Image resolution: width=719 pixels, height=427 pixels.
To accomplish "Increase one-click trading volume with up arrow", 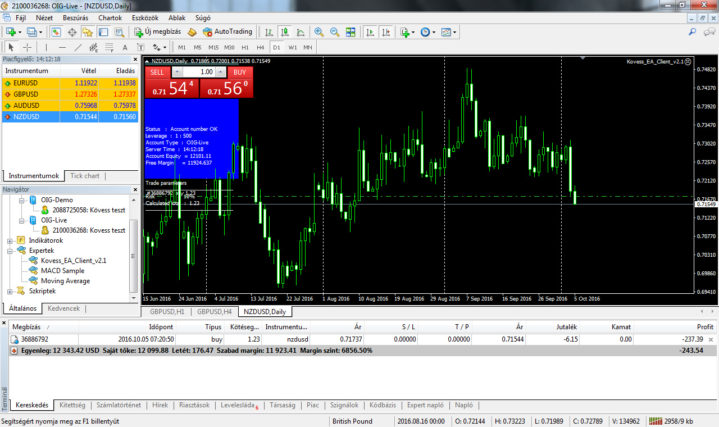I will pos(221,72).
